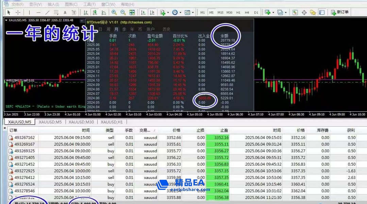
Task: Toggle the M1 timeframe button
Action: pyautogui.click(x=203, y=13)
